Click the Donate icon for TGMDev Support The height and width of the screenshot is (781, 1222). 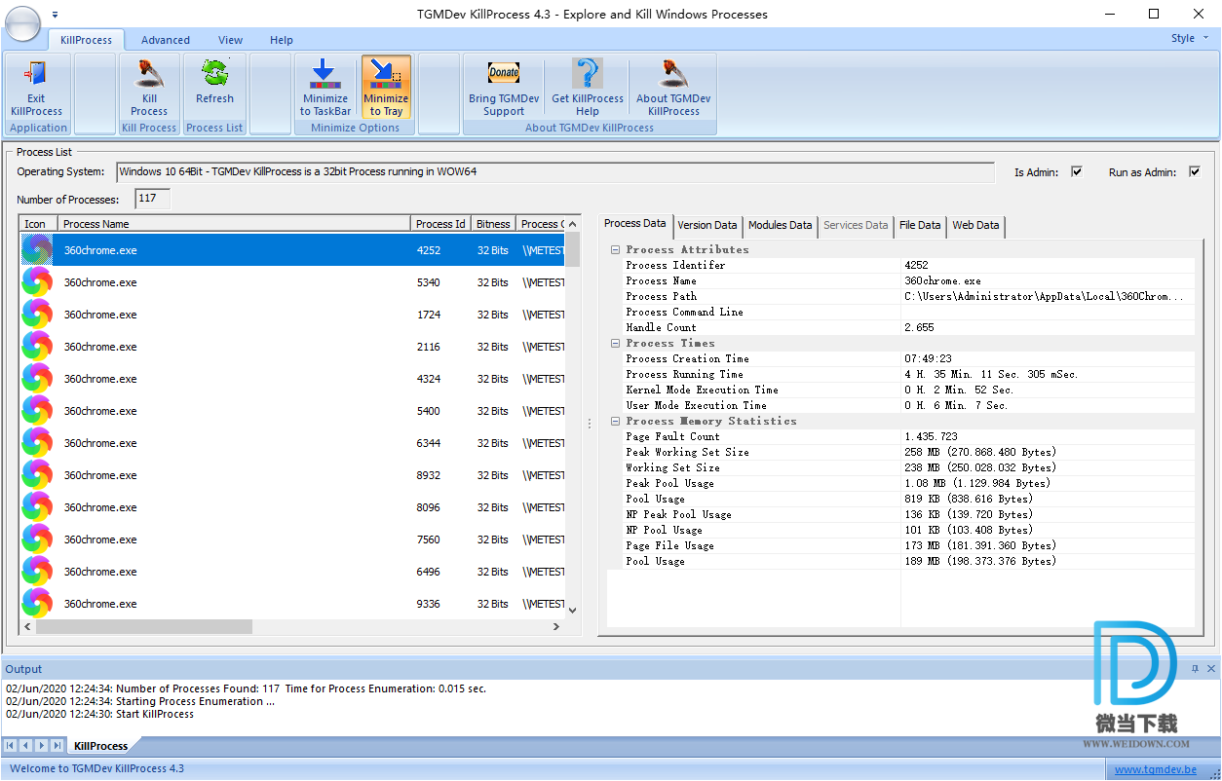[x=504, y=74]
